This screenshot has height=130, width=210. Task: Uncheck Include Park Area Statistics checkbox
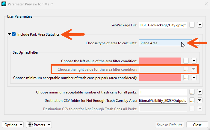(14, 34)
